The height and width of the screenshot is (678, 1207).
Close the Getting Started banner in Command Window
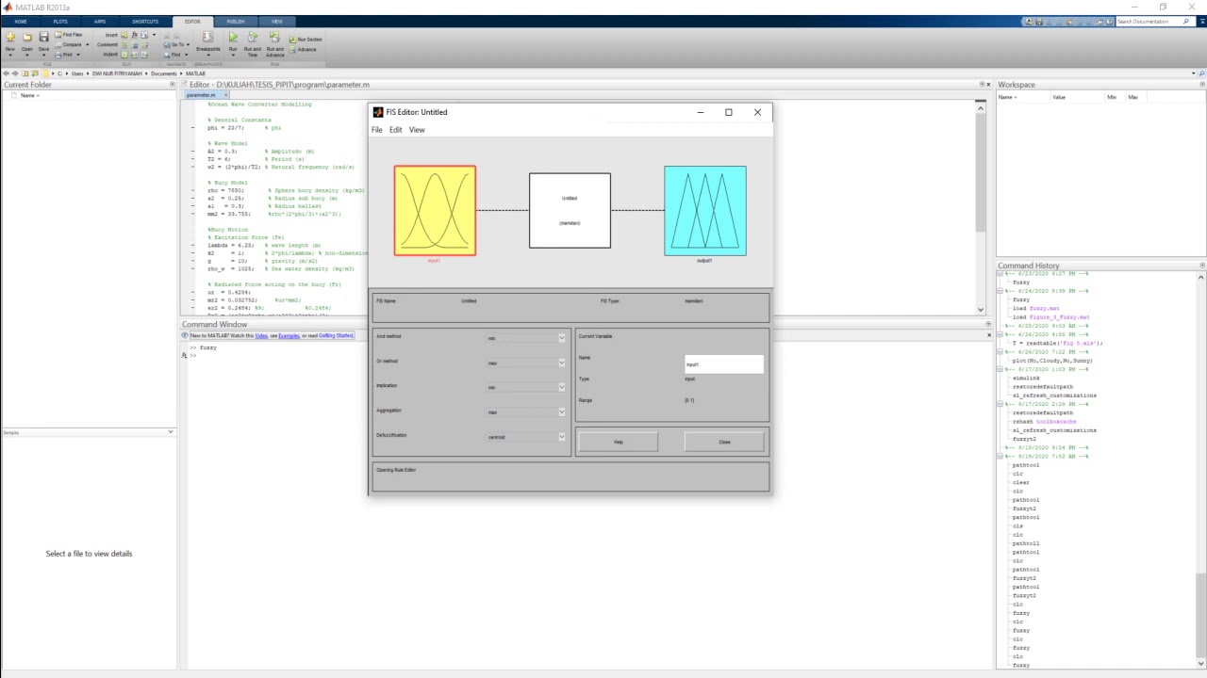click(x=989, y=335)
